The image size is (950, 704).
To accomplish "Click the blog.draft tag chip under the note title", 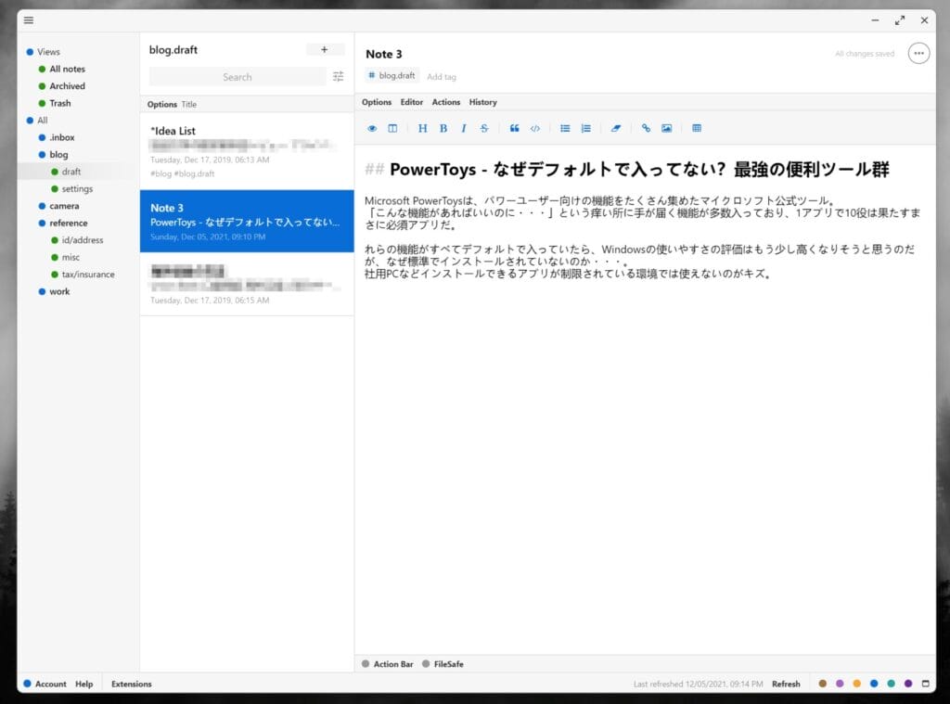I will [x=392, y=76].
